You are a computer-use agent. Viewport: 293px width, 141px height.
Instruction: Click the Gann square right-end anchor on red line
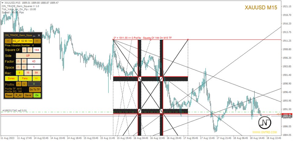tap(188, 40)
